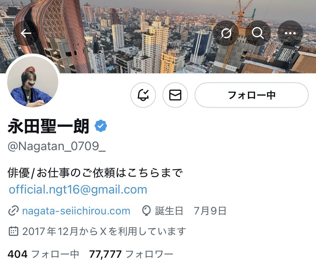Open the Grok slashed-circle icon
Viewport: 316px width, 273px height.
(x=226, y=33)
